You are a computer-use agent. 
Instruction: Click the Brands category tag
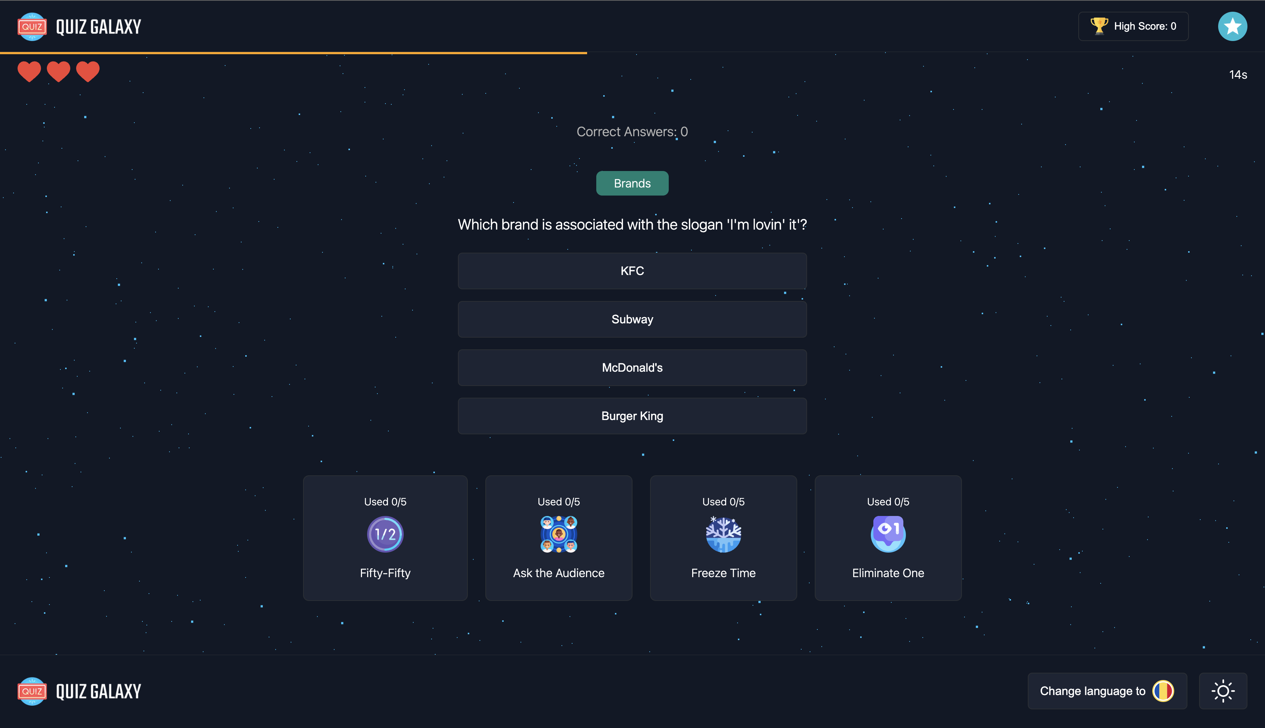point(632,183)
